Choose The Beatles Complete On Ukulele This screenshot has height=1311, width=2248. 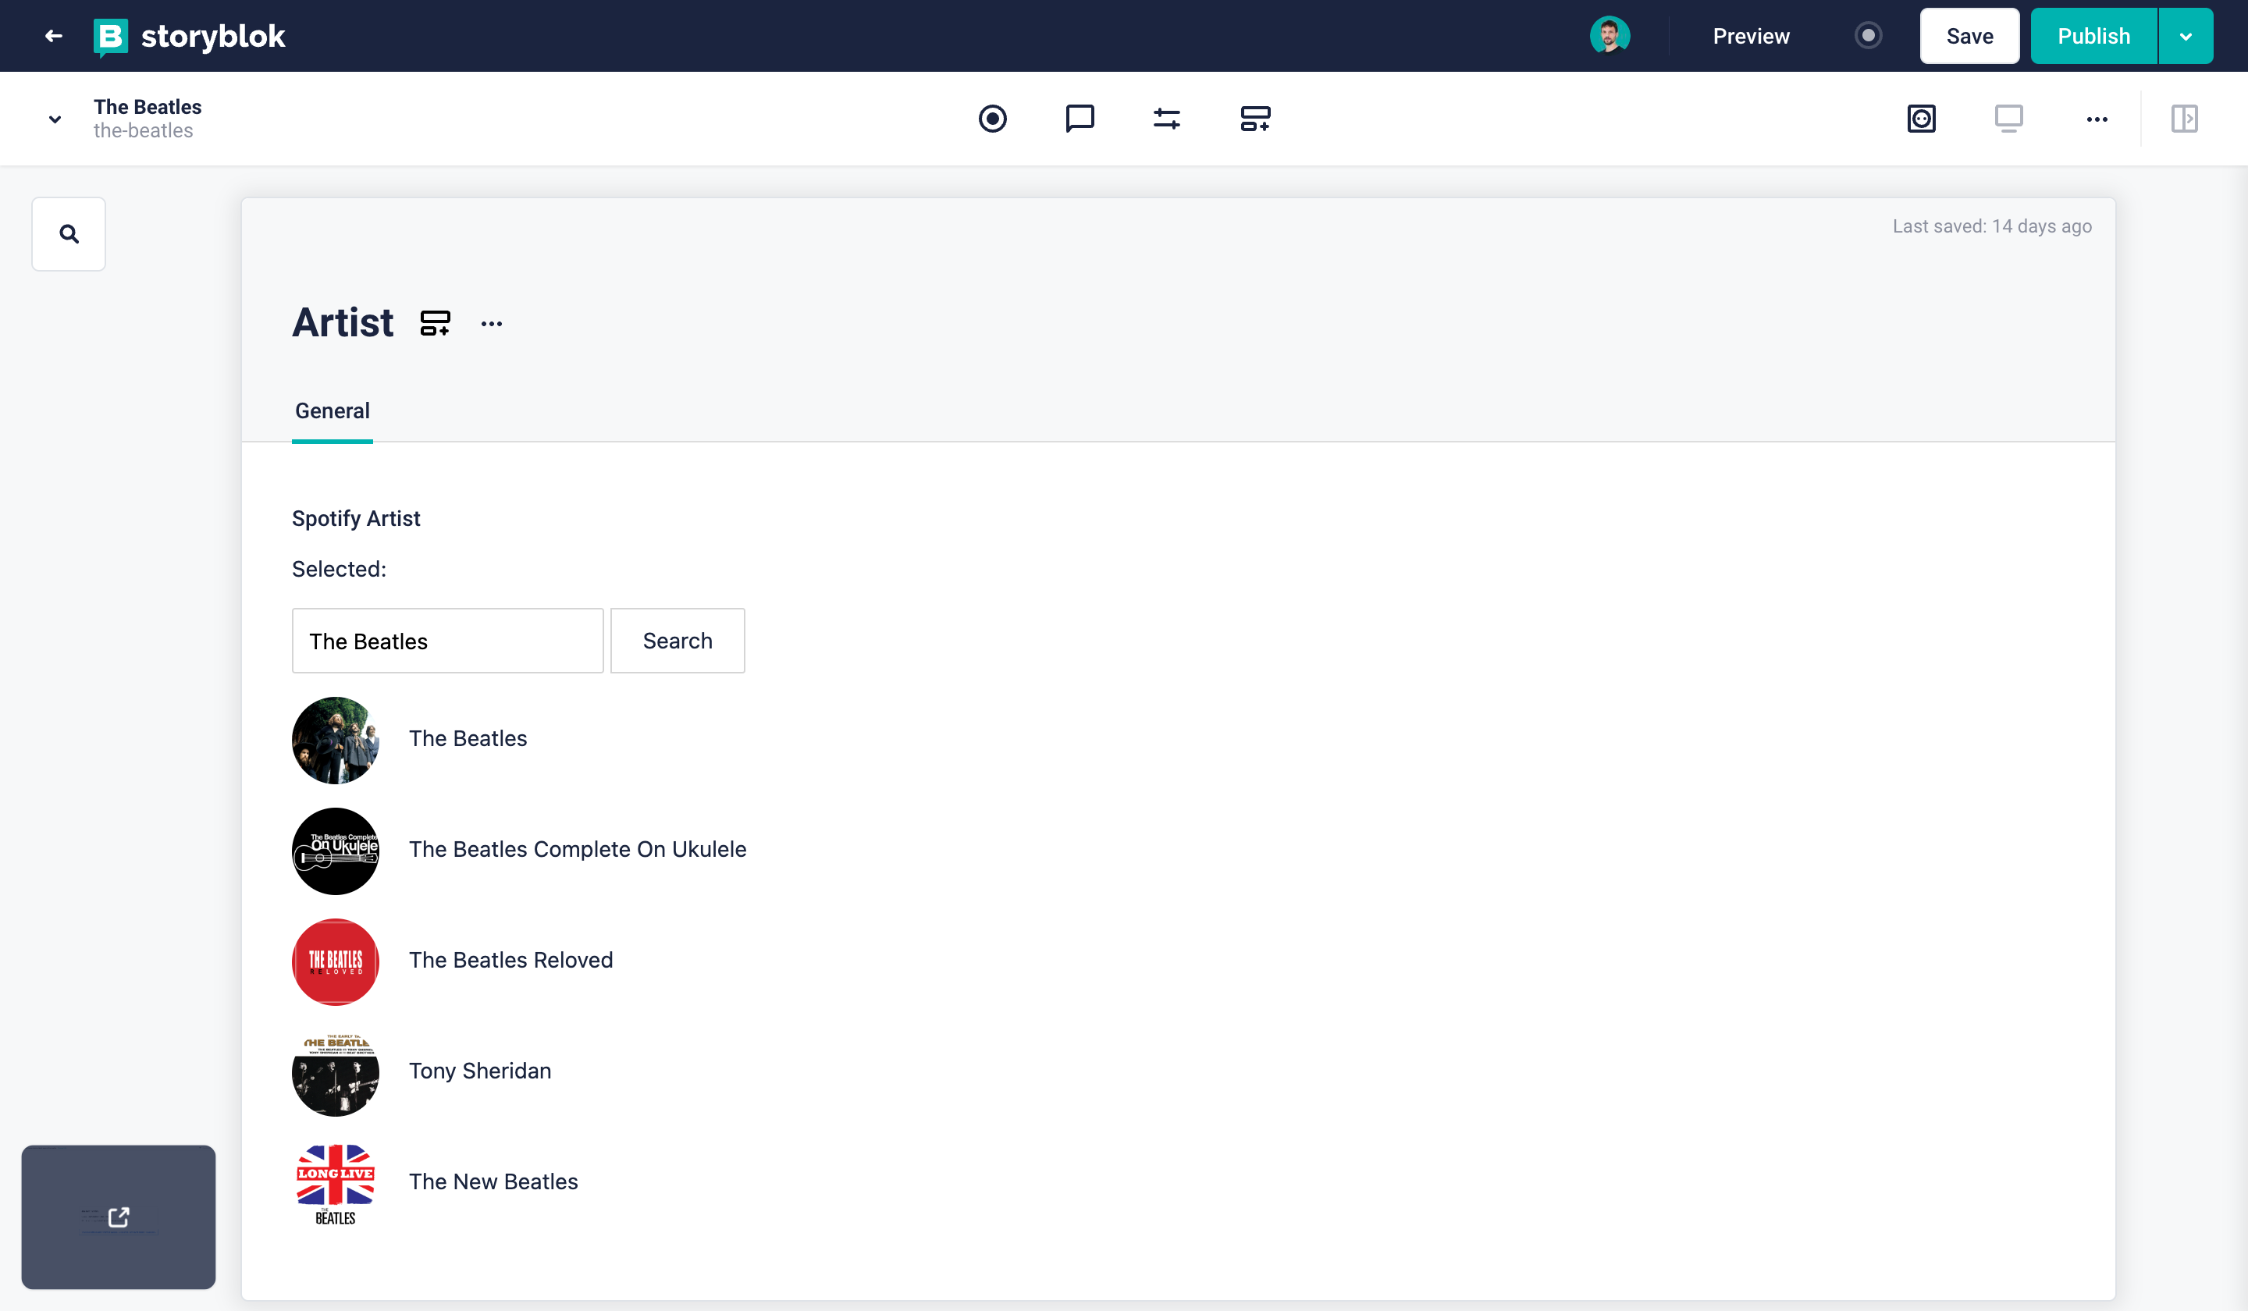[577, 849]
